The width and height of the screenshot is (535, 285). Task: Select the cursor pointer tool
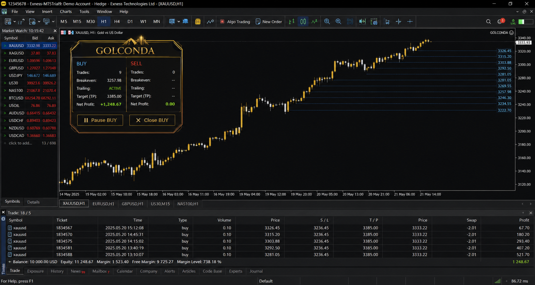[387, 21]
